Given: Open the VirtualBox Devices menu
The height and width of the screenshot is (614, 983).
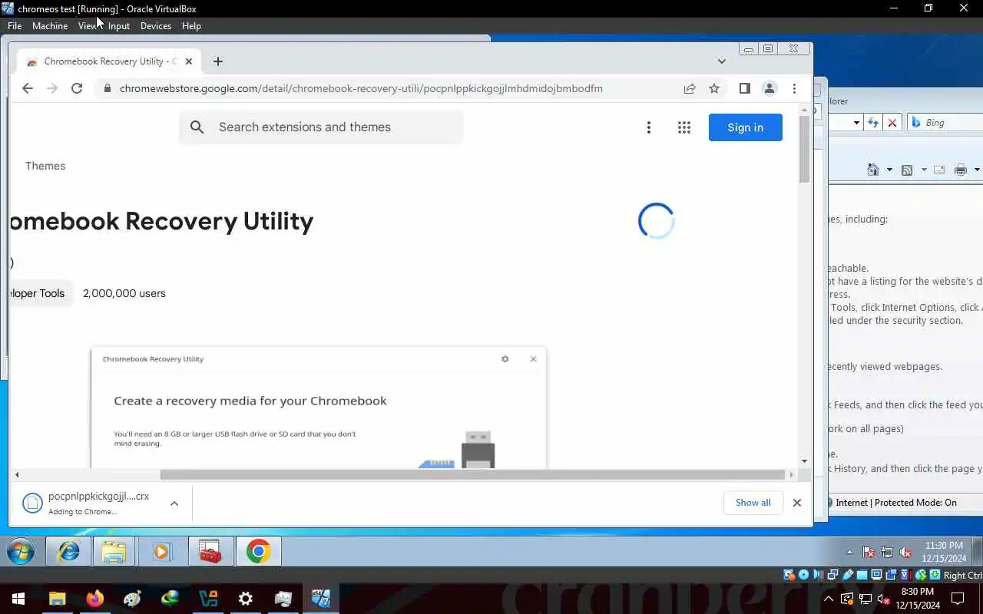Looking at the screenshot, I should pyautogui.click(x=156, y=26).
